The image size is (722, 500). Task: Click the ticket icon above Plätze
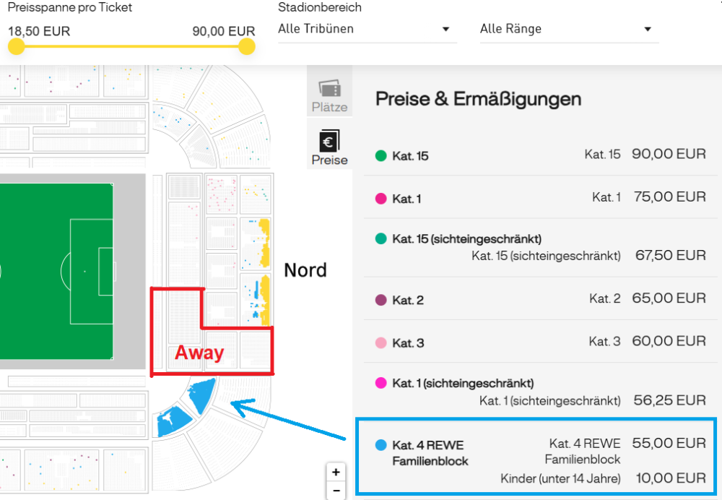[x=329, y=88]
